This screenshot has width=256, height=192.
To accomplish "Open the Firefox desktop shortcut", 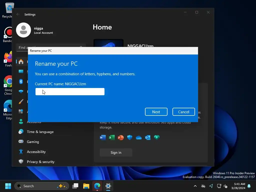I will (8, 59).
